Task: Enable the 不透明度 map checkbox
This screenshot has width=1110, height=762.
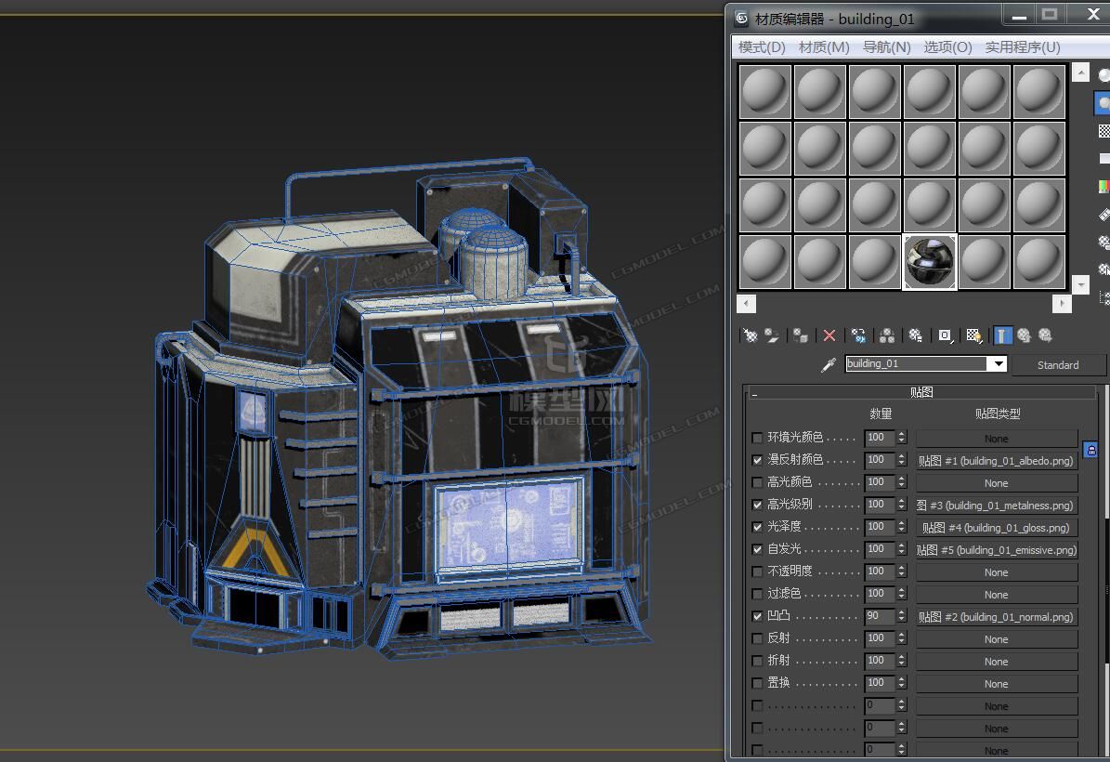Action: click(757, 571)
